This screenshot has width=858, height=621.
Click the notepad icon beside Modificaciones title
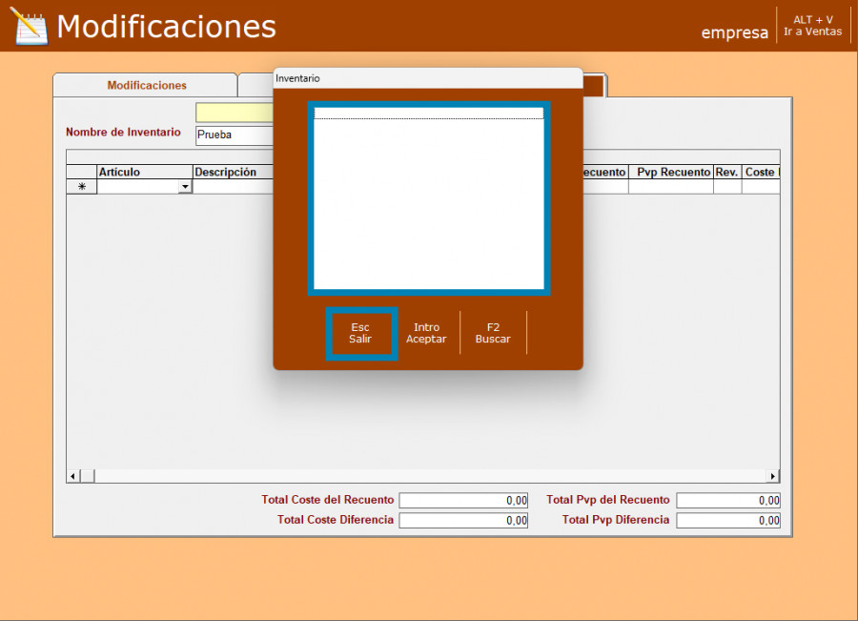tap(29, 26)
